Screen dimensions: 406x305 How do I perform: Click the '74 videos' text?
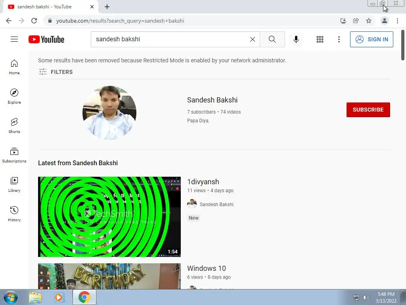230,112
